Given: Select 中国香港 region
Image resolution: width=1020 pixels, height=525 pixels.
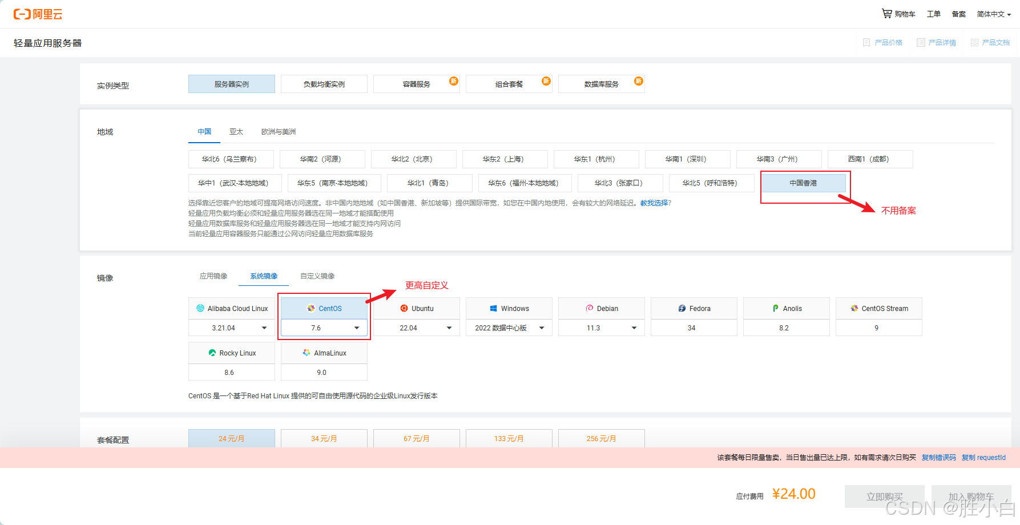Looking at the screenshot, I should point(804,183).
